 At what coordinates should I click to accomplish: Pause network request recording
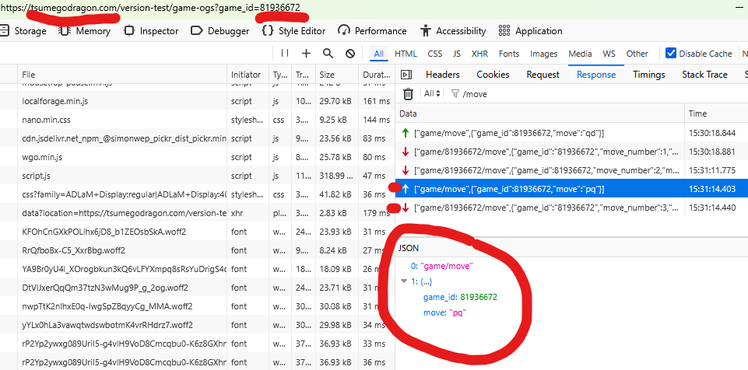coord(284,54)
